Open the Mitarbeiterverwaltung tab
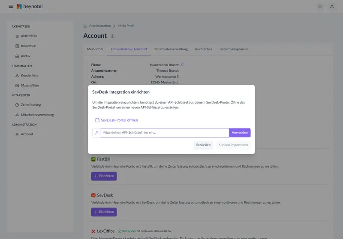The width and height of the screenshot is (343, 239). [171, 49]
